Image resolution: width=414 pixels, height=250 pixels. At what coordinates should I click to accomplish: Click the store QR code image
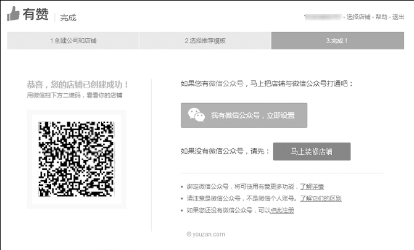point(77,159)
